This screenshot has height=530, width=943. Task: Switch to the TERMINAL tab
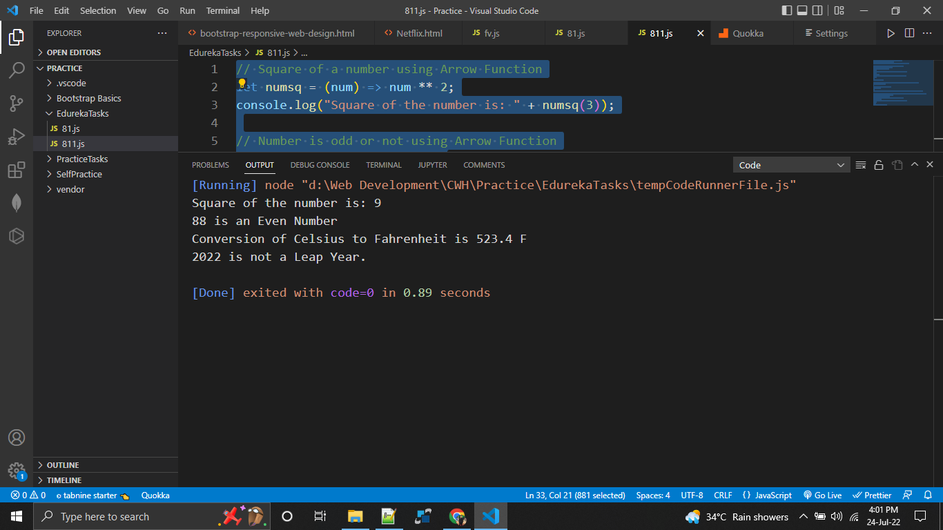click(383, 165)
